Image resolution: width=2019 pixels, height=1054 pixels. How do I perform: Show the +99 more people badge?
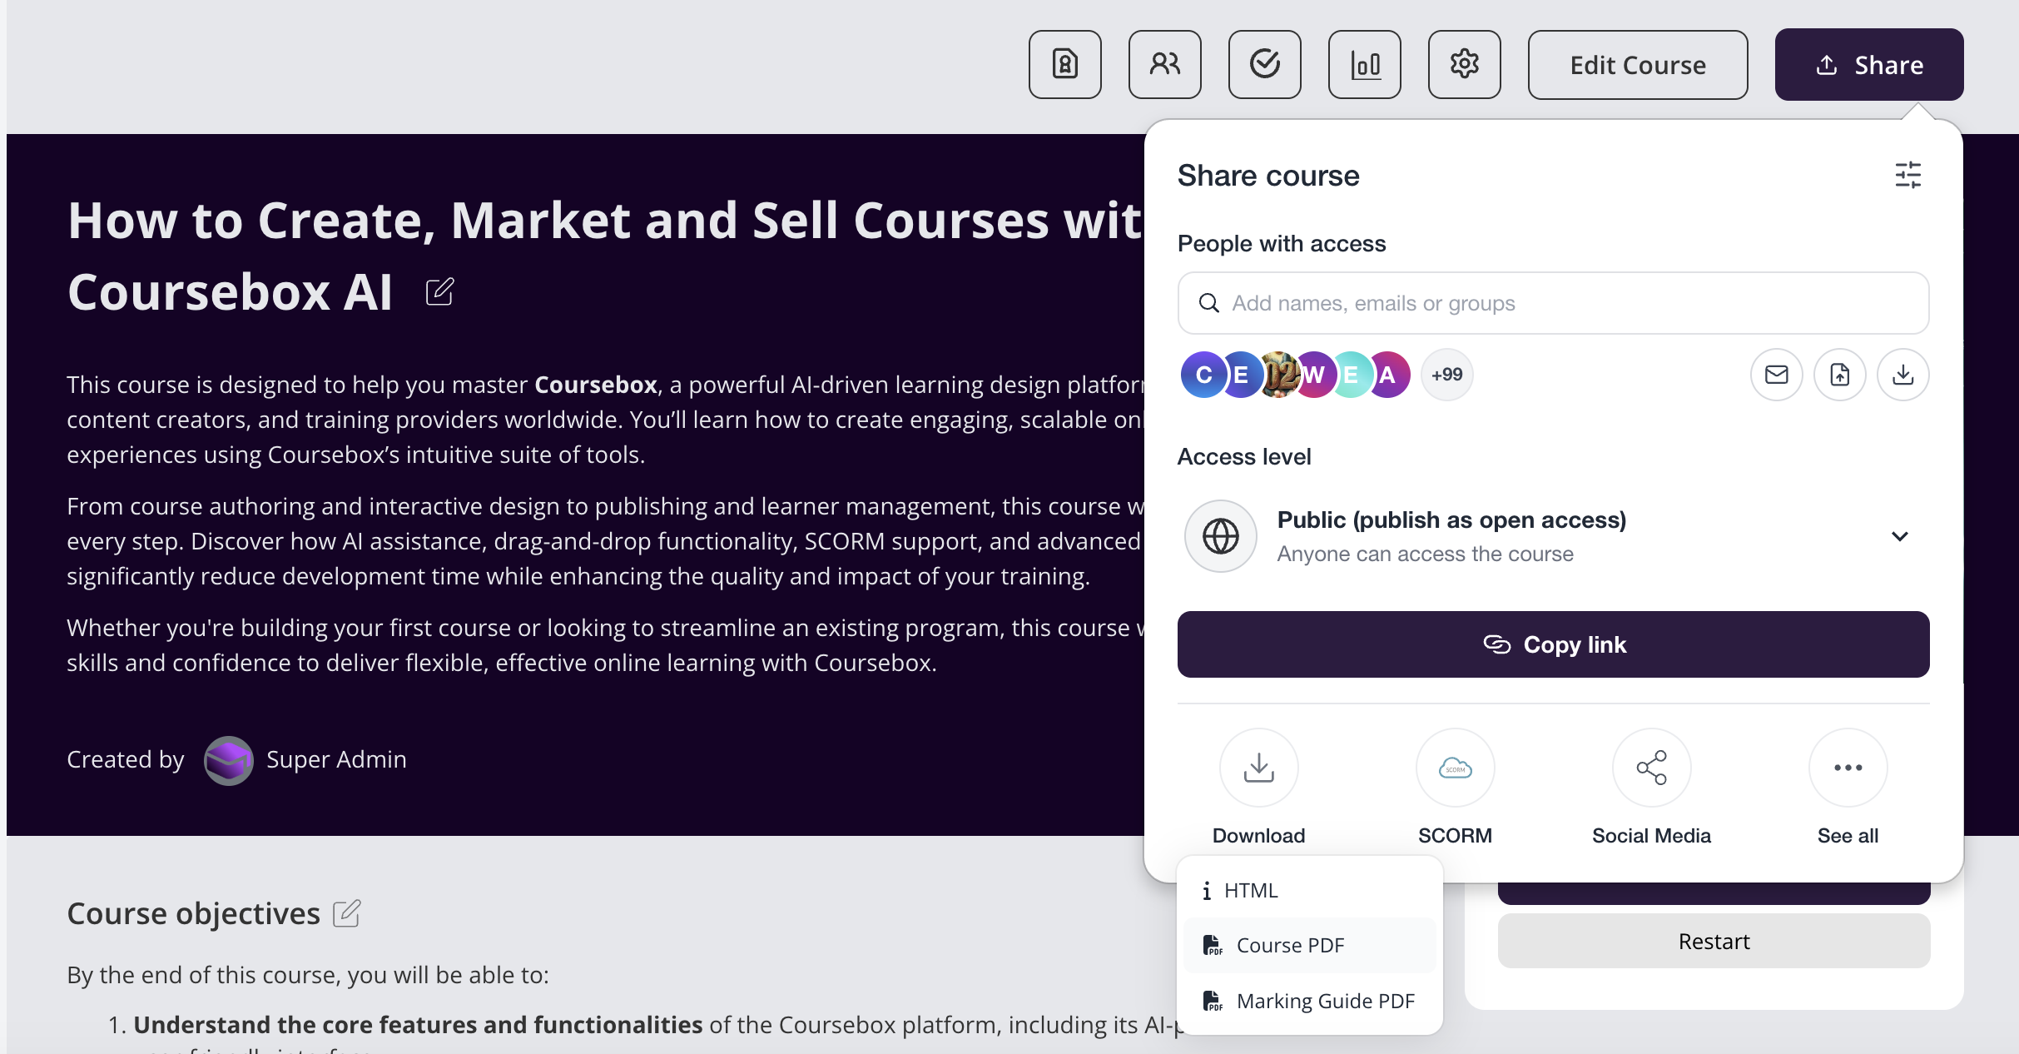(1446, 375)
